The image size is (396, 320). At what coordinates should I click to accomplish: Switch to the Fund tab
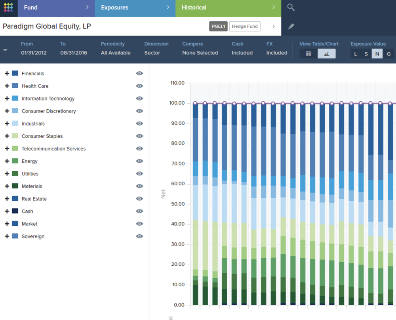click(x=55, y=8)
